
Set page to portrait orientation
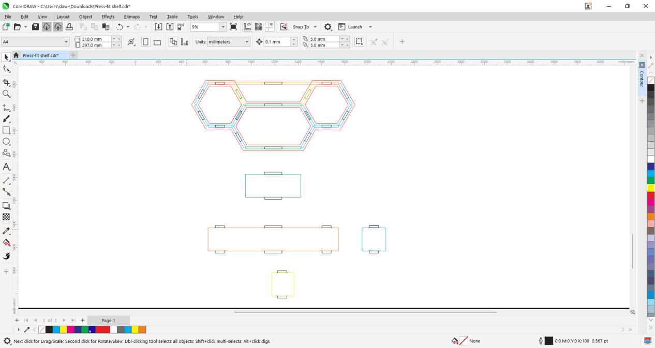click(x=146, y=42)
